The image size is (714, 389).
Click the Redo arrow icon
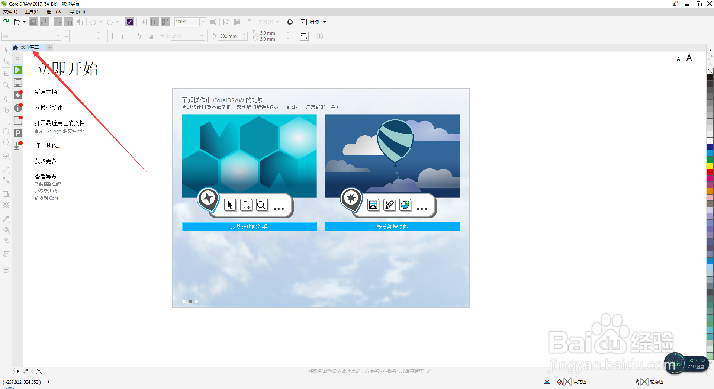tap(110, 22)
